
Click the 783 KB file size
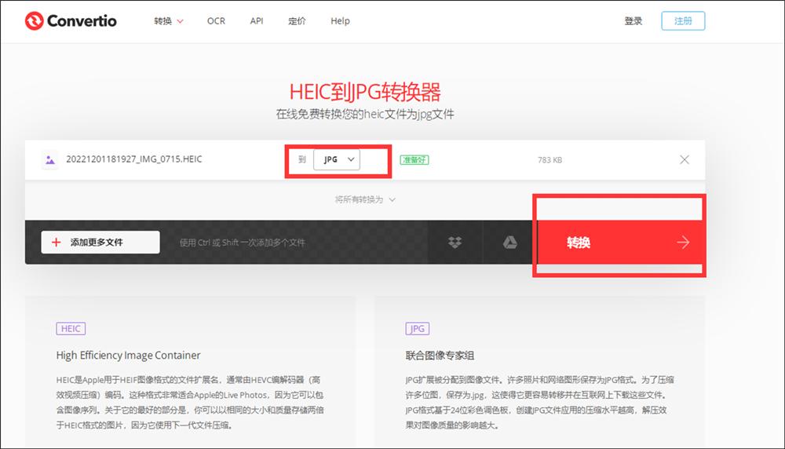coord(549,160)
